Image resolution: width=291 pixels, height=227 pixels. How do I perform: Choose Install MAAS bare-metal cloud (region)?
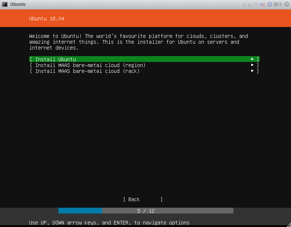(x=90, y=65)
